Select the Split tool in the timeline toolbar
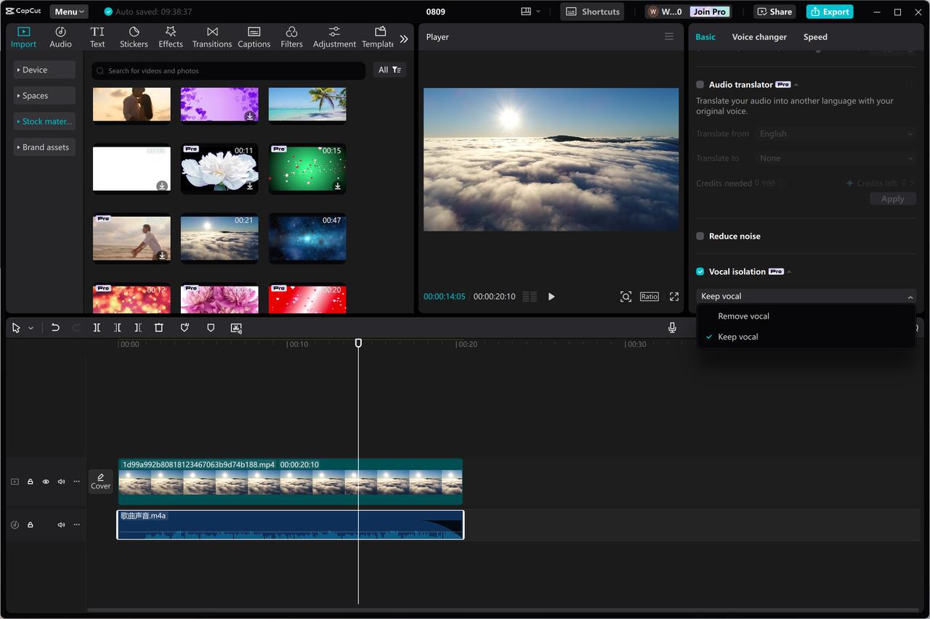This screenshot has width=930, height=619. click(x=97, y=327)
